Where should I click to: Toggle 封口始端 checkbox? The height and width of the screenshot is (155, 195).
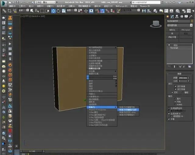tap(175, 86)
